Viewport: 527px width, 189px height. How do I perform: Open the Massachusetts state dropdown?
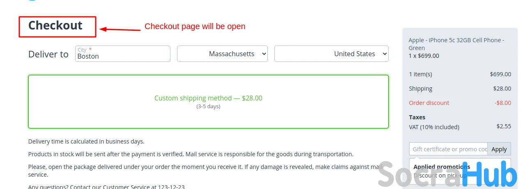222,54
